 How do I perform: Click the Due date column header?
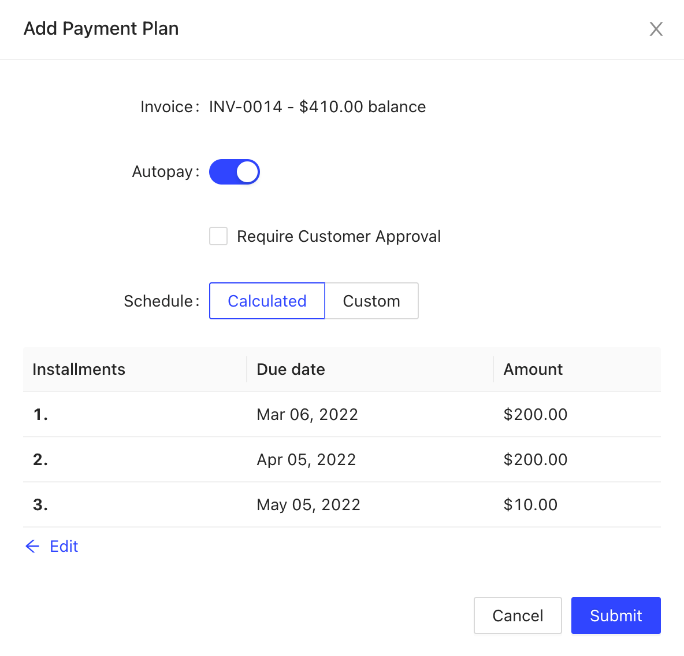coord(291,369)
